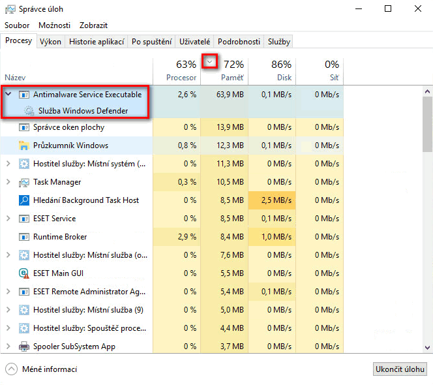
Task: Open the Možnosti menu
Action: pyautogui.click(x=54, y=25)
